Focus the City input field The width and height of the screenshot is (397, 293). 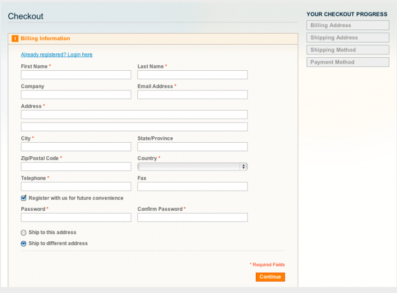(x=76, y=147)
